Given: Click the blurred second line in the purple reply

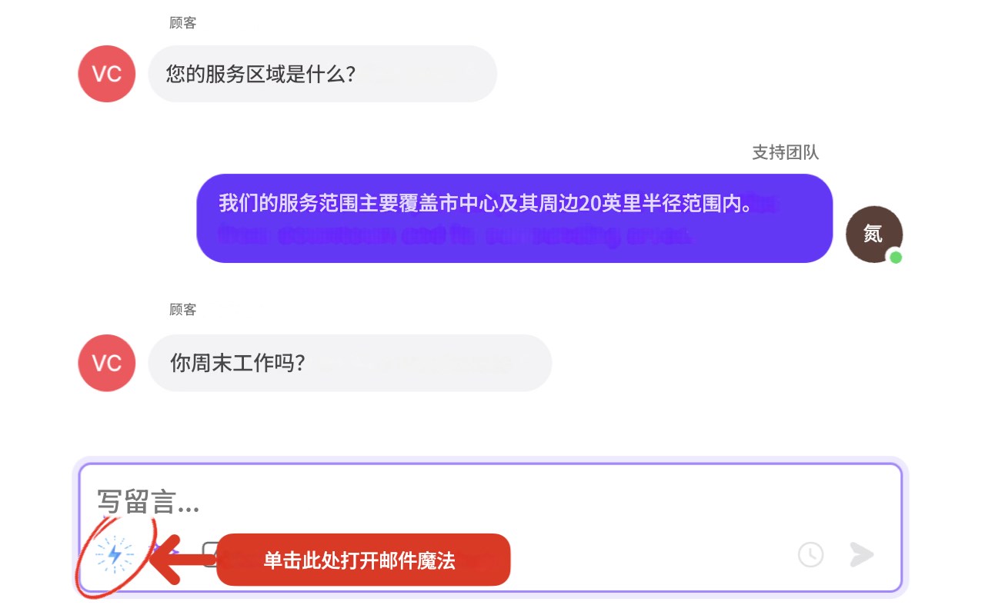Looking at the screenshot, I should (454, 235).
